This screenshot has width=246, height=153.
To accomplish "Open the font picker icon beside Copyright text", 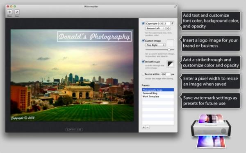I will (172, 23).
